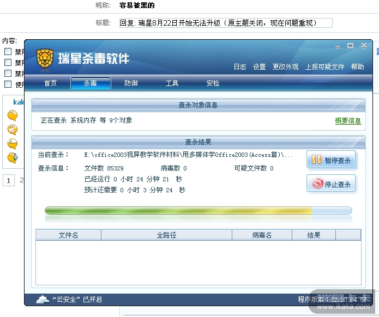Click the current scan path E:\office2003
This screenshot has width=379, height=317.
(x=188, y=155)
